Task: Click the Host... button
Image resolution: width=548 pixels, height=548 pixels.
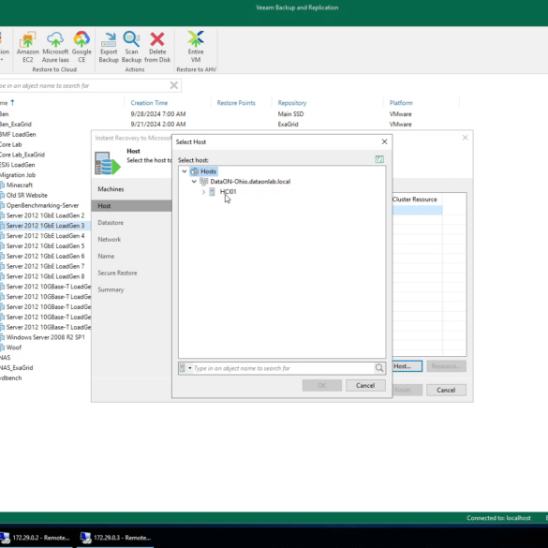Action: [x=407, y=366]
